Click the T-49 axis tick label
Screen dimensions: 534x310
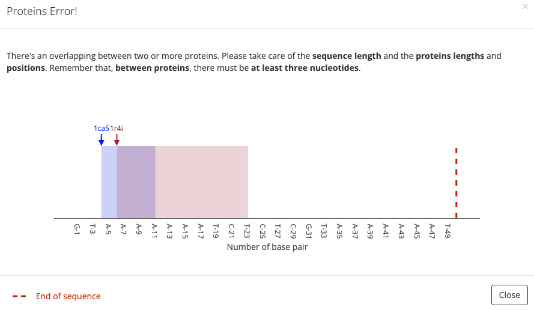(448, 231)
